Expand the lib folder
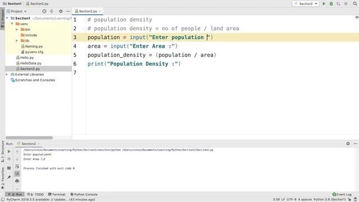 coord(17,41)
